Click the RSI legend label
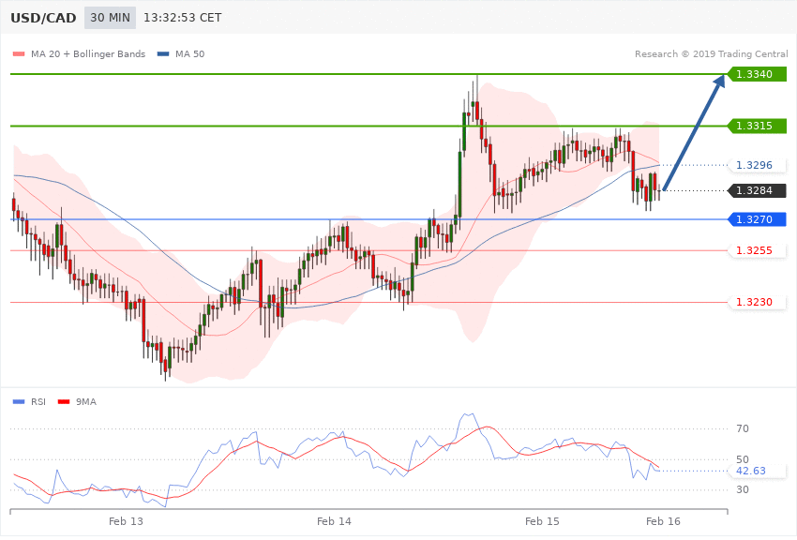 tap(38, 402)
